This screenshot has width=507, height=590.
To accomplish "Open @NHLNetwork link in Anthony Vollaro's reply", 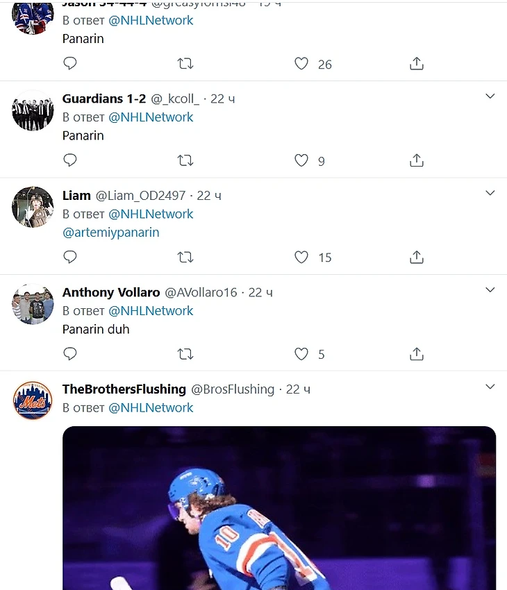I will (x=151, y=310).
